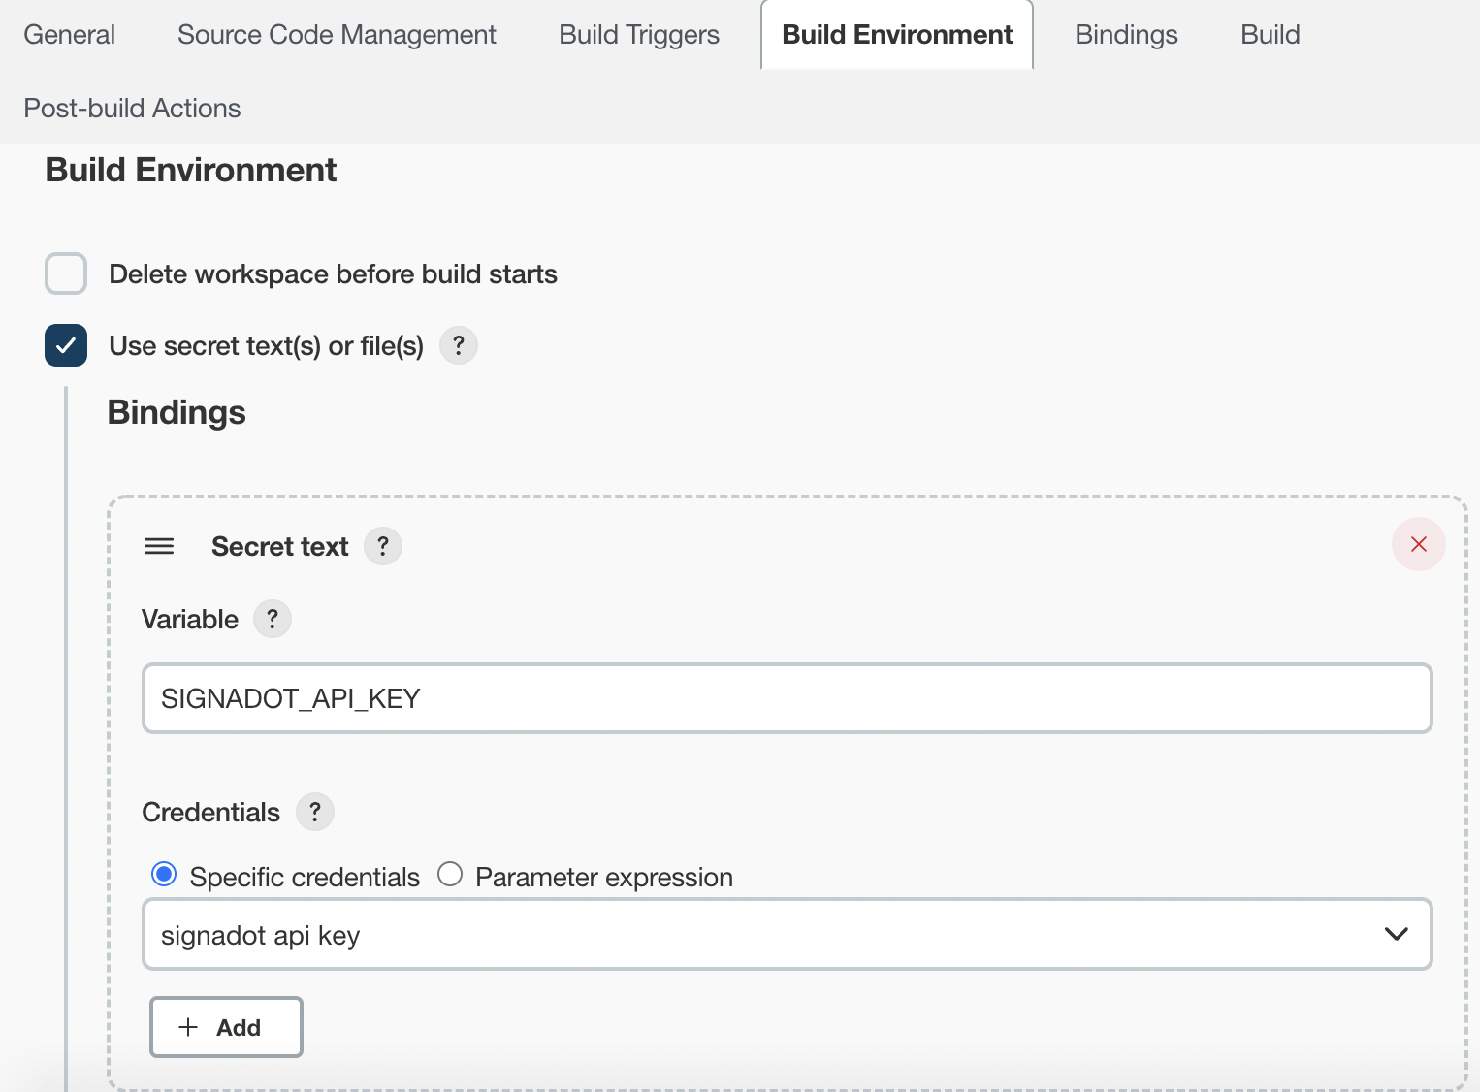This screenshot has height=1092, width=1480.
Task: Click the Secret text heading
Action: click(x=279, y=547)
